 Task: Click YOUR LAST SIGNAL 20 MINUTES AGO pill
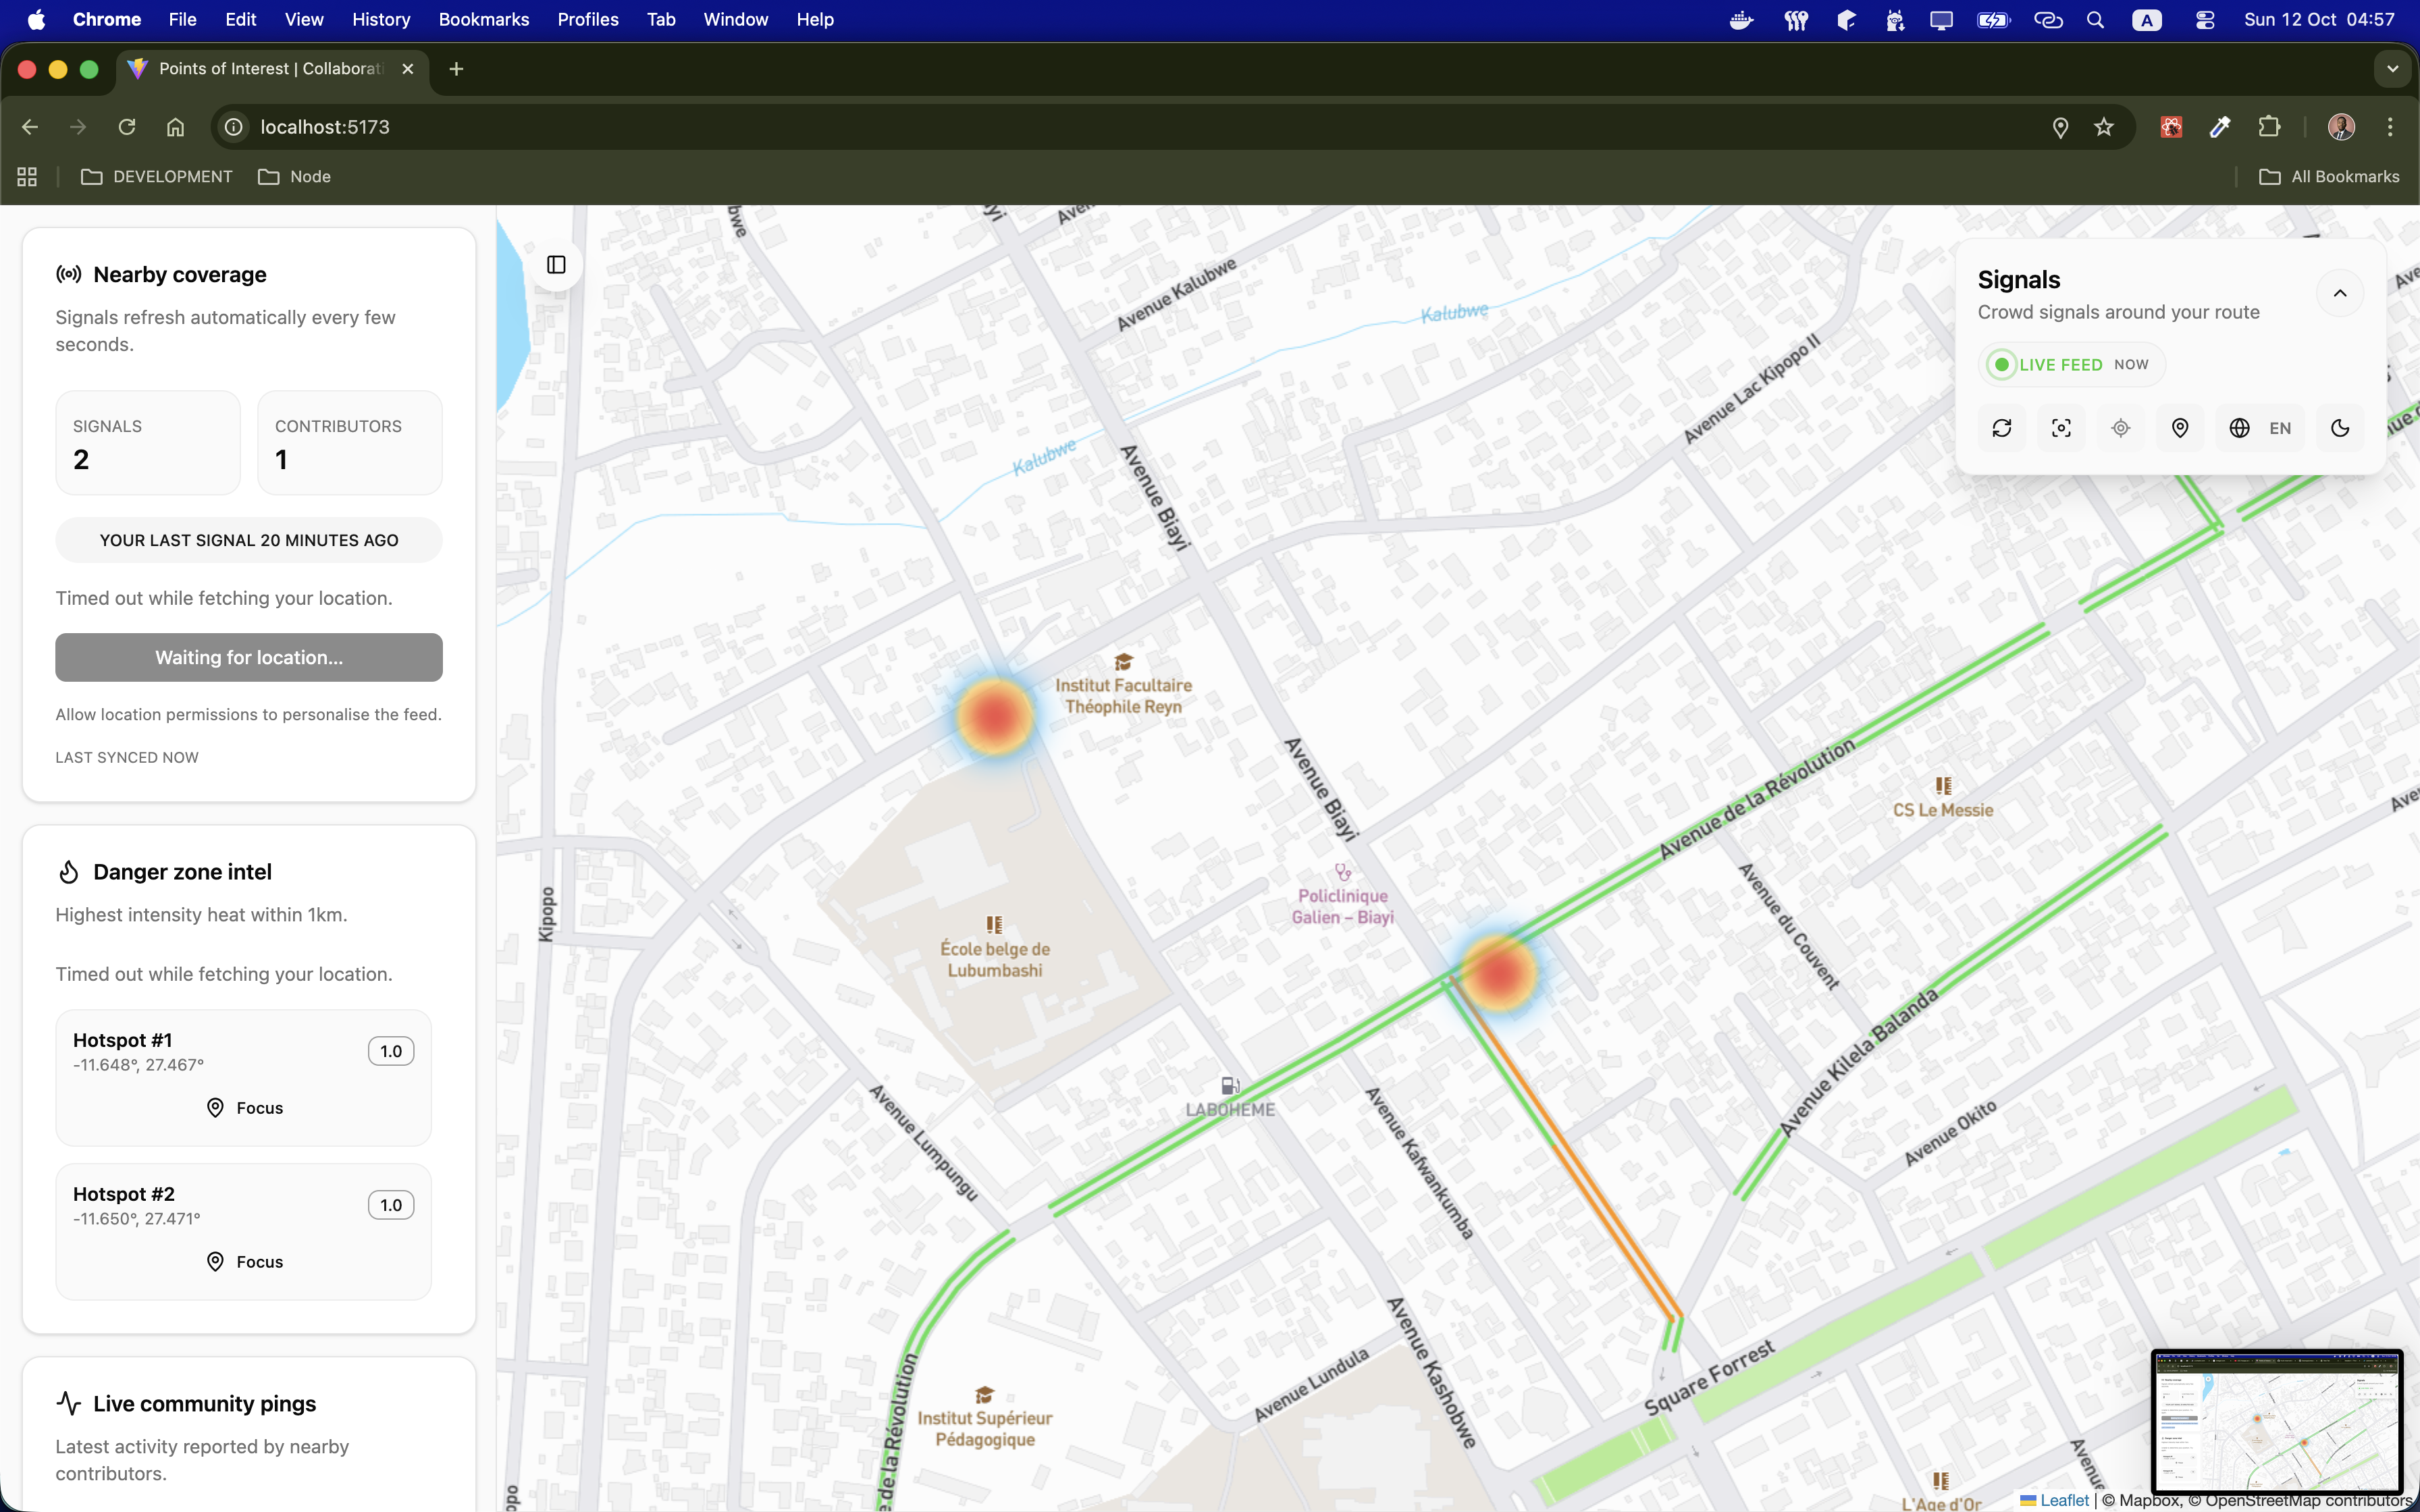[x=249, y=540]
